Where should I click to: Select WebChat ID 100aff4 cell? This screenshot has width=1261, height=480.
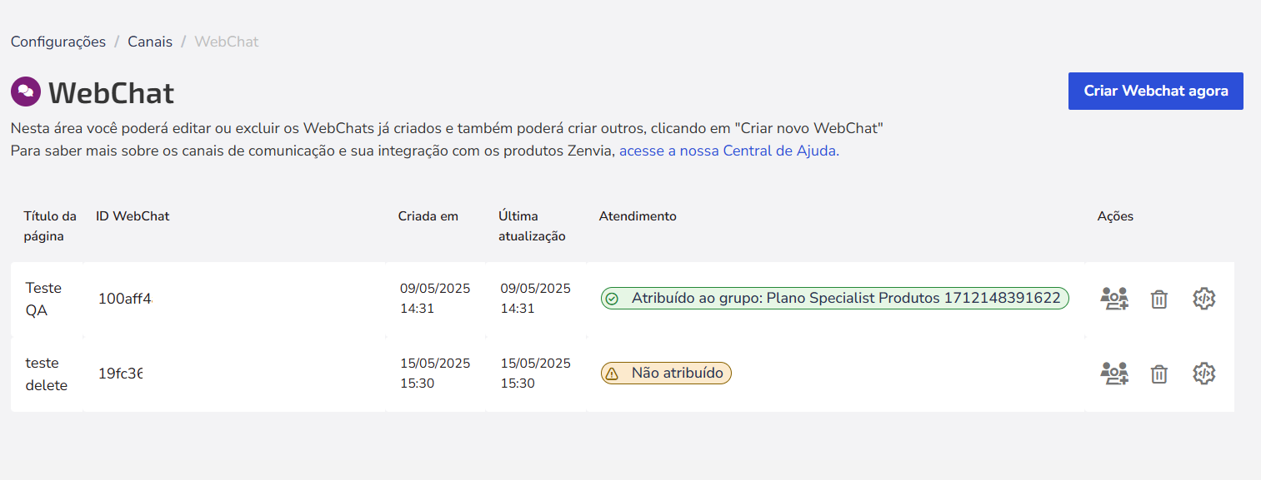pos(125,299)
